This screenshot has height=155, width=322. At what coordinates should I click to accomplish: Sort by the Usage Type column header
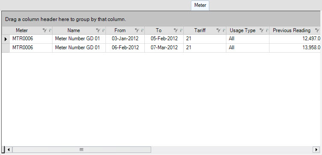(x=242, y=30)
